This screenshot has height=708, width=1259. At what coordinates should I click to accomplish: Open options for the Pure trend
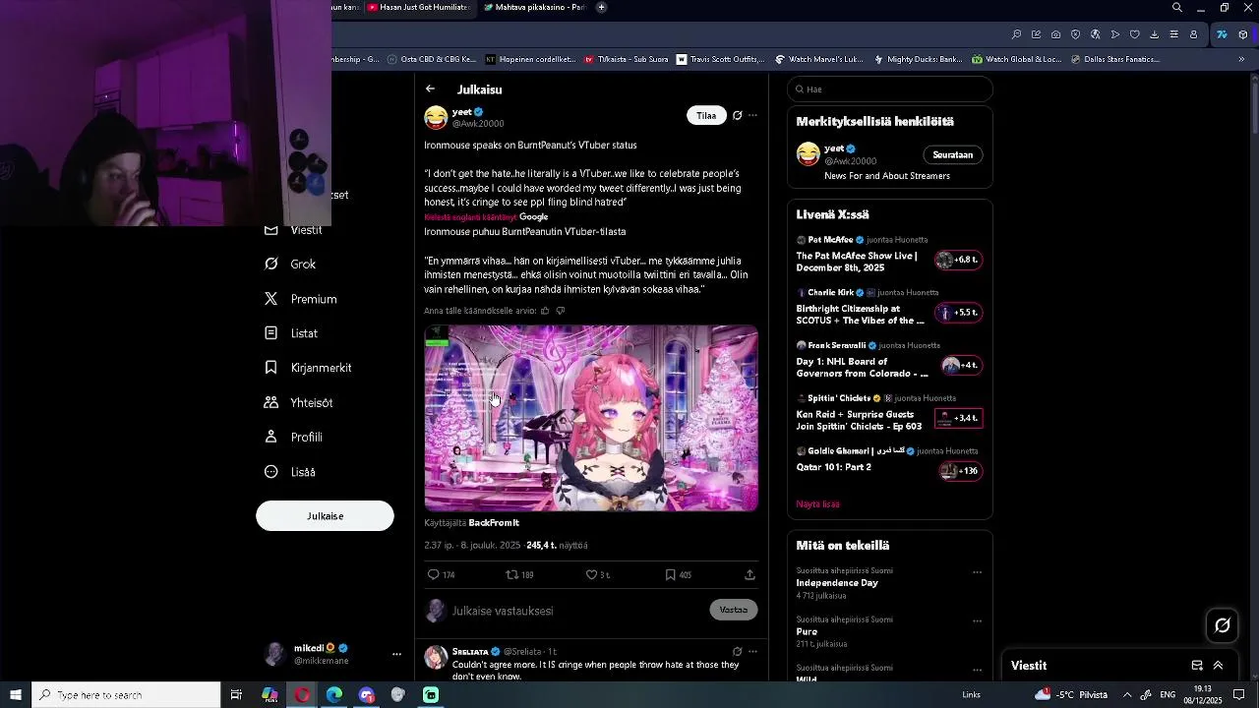coord(977,620)
